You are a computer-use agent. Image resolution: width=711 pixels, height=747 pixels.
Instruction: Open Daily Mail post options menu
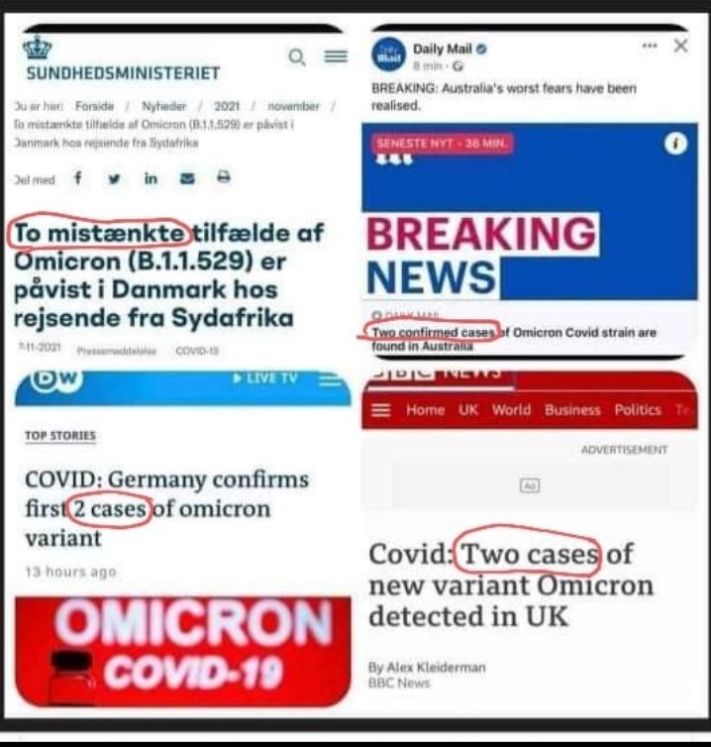[x=650, y=46]
